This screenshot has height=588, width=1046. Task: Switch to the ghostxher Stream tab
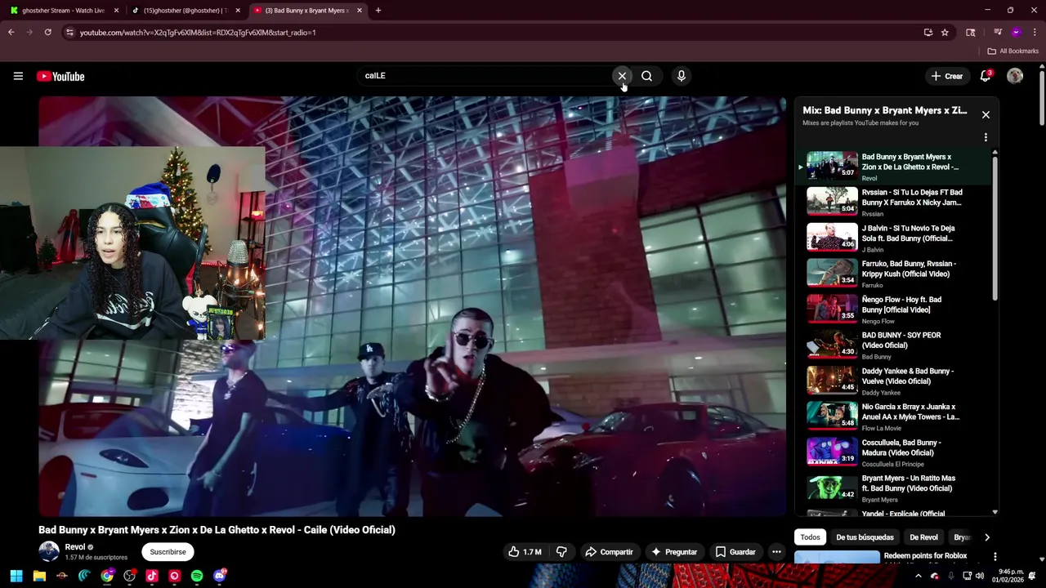pyautogui.click(x=64, y=11)
